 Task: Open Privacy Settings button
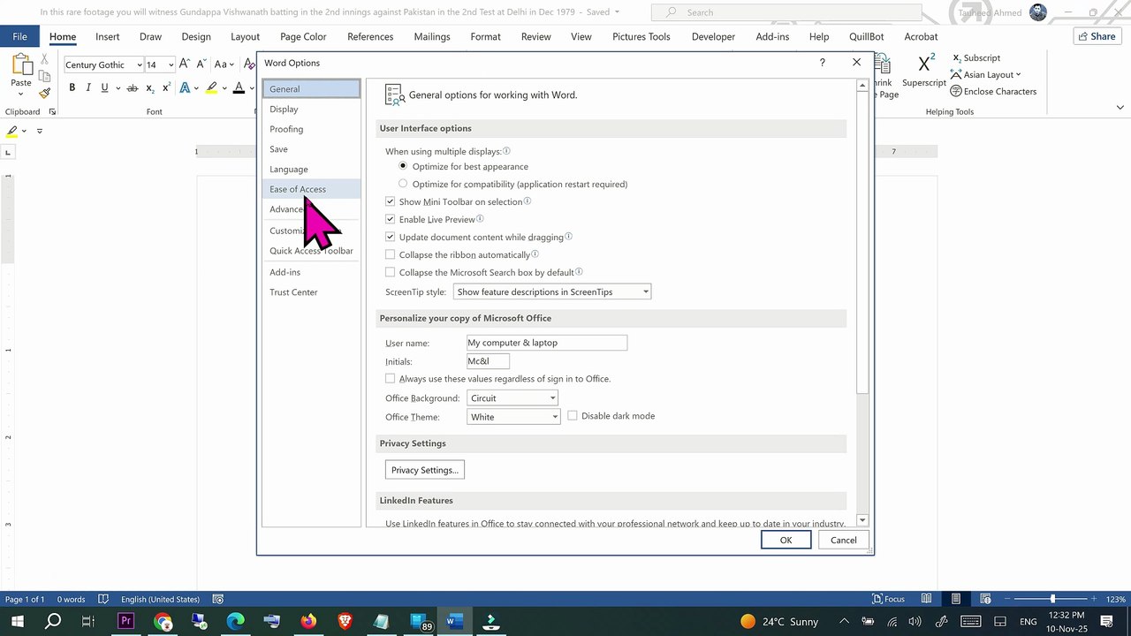tap(425, 470)
